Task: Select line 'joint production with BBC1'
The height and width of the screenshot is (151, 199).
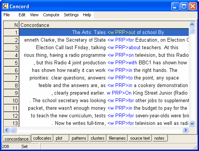Action: (x=104, y=63)
